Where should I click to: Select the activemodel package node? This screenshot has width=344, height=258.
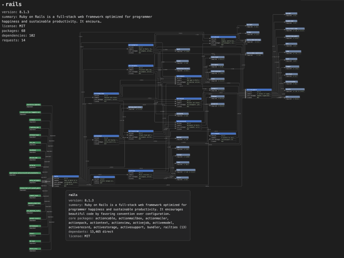pos(223,138)
